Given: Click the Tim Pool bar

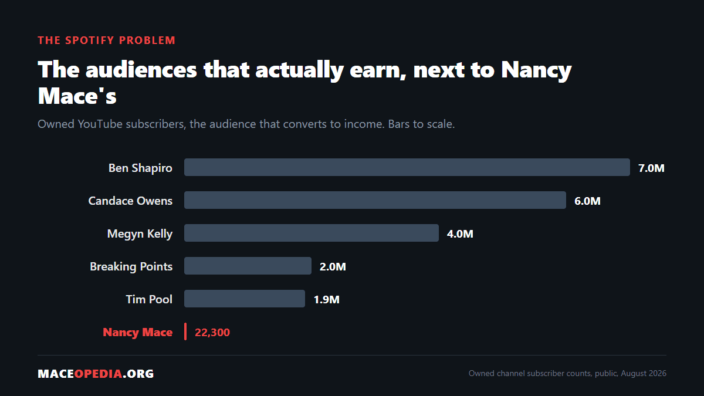Looking at the screenshot, I should (x=245, y=299).
